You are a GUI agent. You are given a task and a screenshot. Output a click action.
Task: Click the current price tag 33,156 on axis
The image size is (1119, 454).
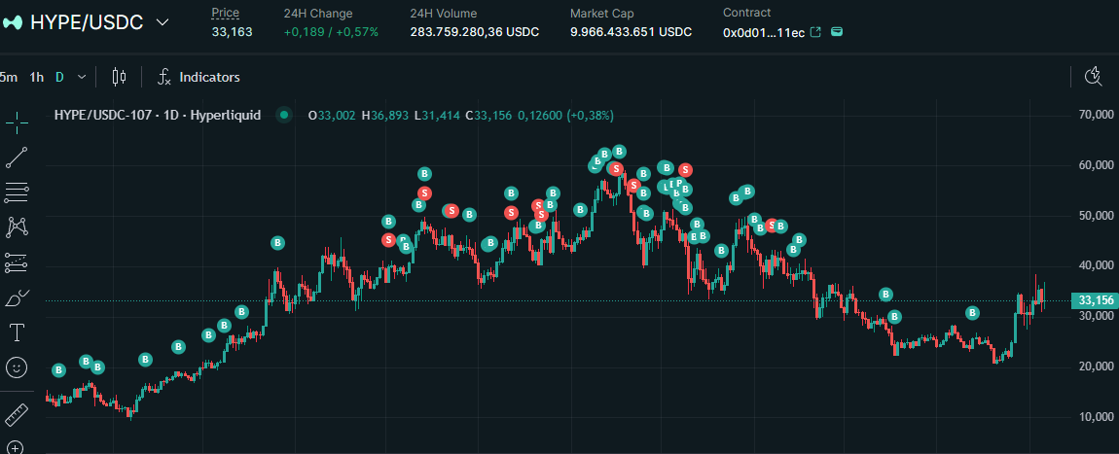pos(1095,300)
